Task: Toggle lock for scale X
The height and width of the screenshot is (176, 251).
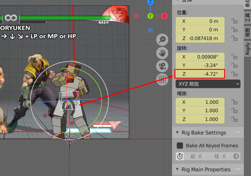Action: [234, 102]
